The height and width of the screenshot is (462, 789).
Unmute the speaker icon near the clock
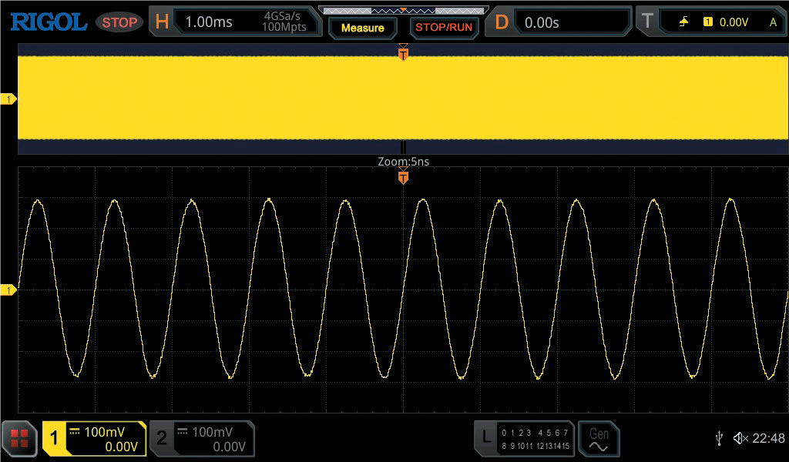(x=741, y=439)
